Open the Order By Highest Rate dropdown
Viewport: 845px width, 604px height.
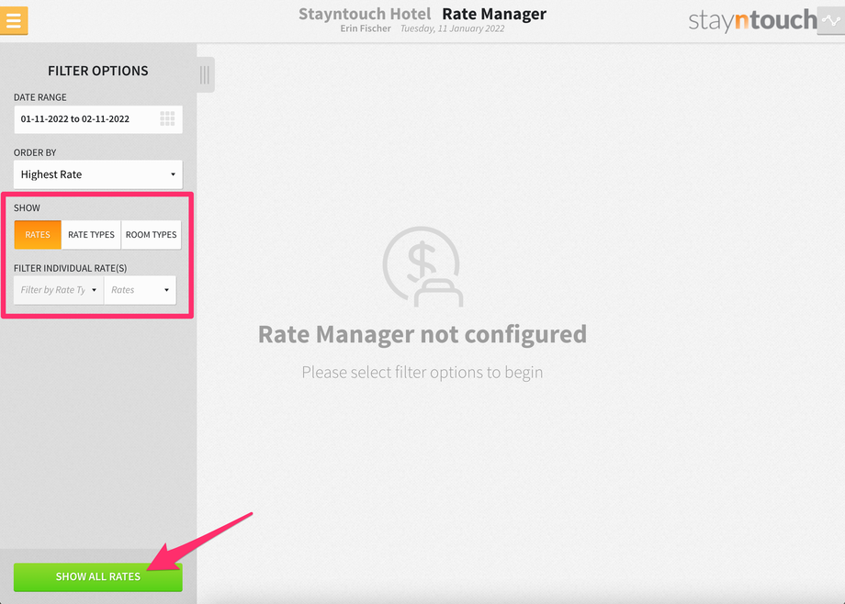(x=98, y=174)
